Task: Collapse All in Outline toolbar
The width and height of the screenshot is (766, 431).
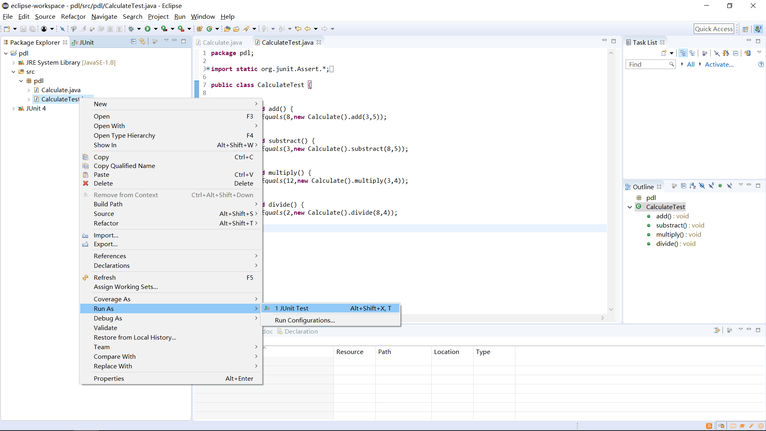Action: coord(683,186)
